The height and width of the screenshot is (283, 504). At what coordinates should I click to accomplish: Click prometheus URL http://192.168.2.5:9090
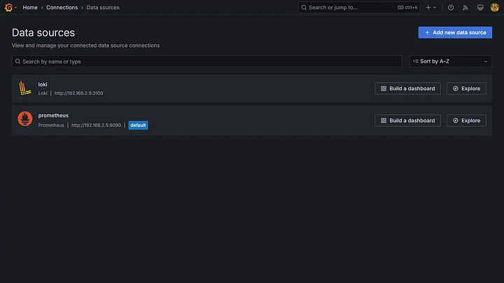pos(96,125)
